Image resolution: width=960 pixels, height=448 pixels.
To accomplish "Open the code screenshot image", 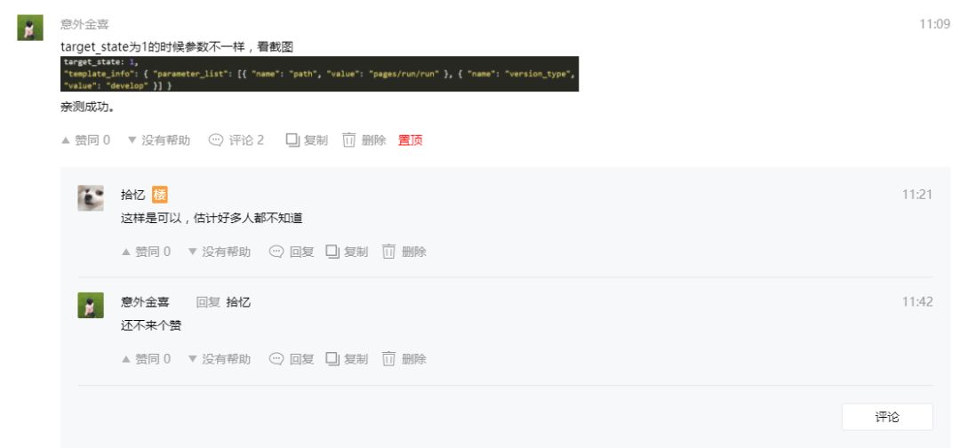I will click(320, 74).
